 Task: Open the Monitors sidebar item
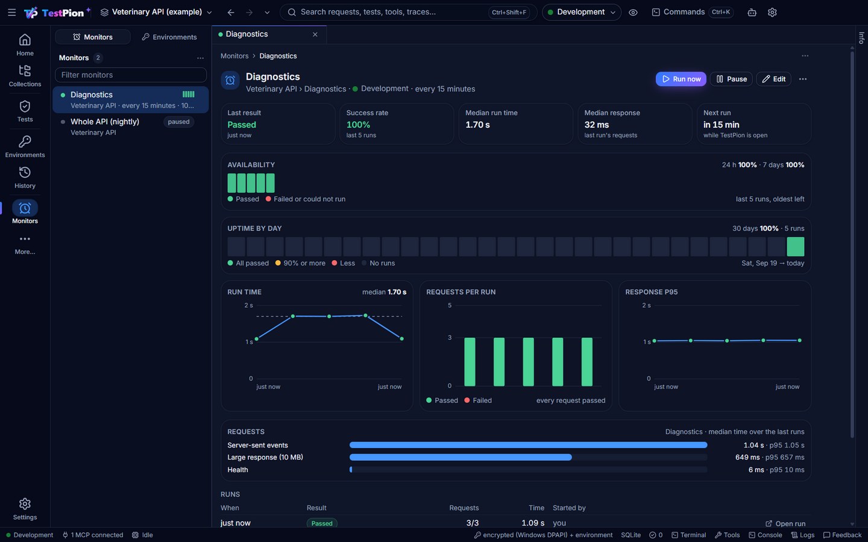point(25,213)
